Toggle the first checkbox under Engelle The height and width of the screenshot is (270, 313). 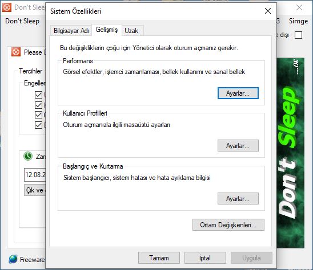click(38, 95)
